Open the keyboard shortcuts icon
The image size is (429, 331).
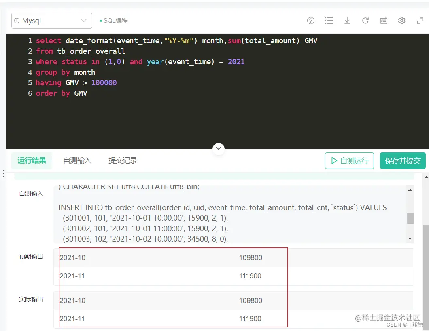point(384,21)
